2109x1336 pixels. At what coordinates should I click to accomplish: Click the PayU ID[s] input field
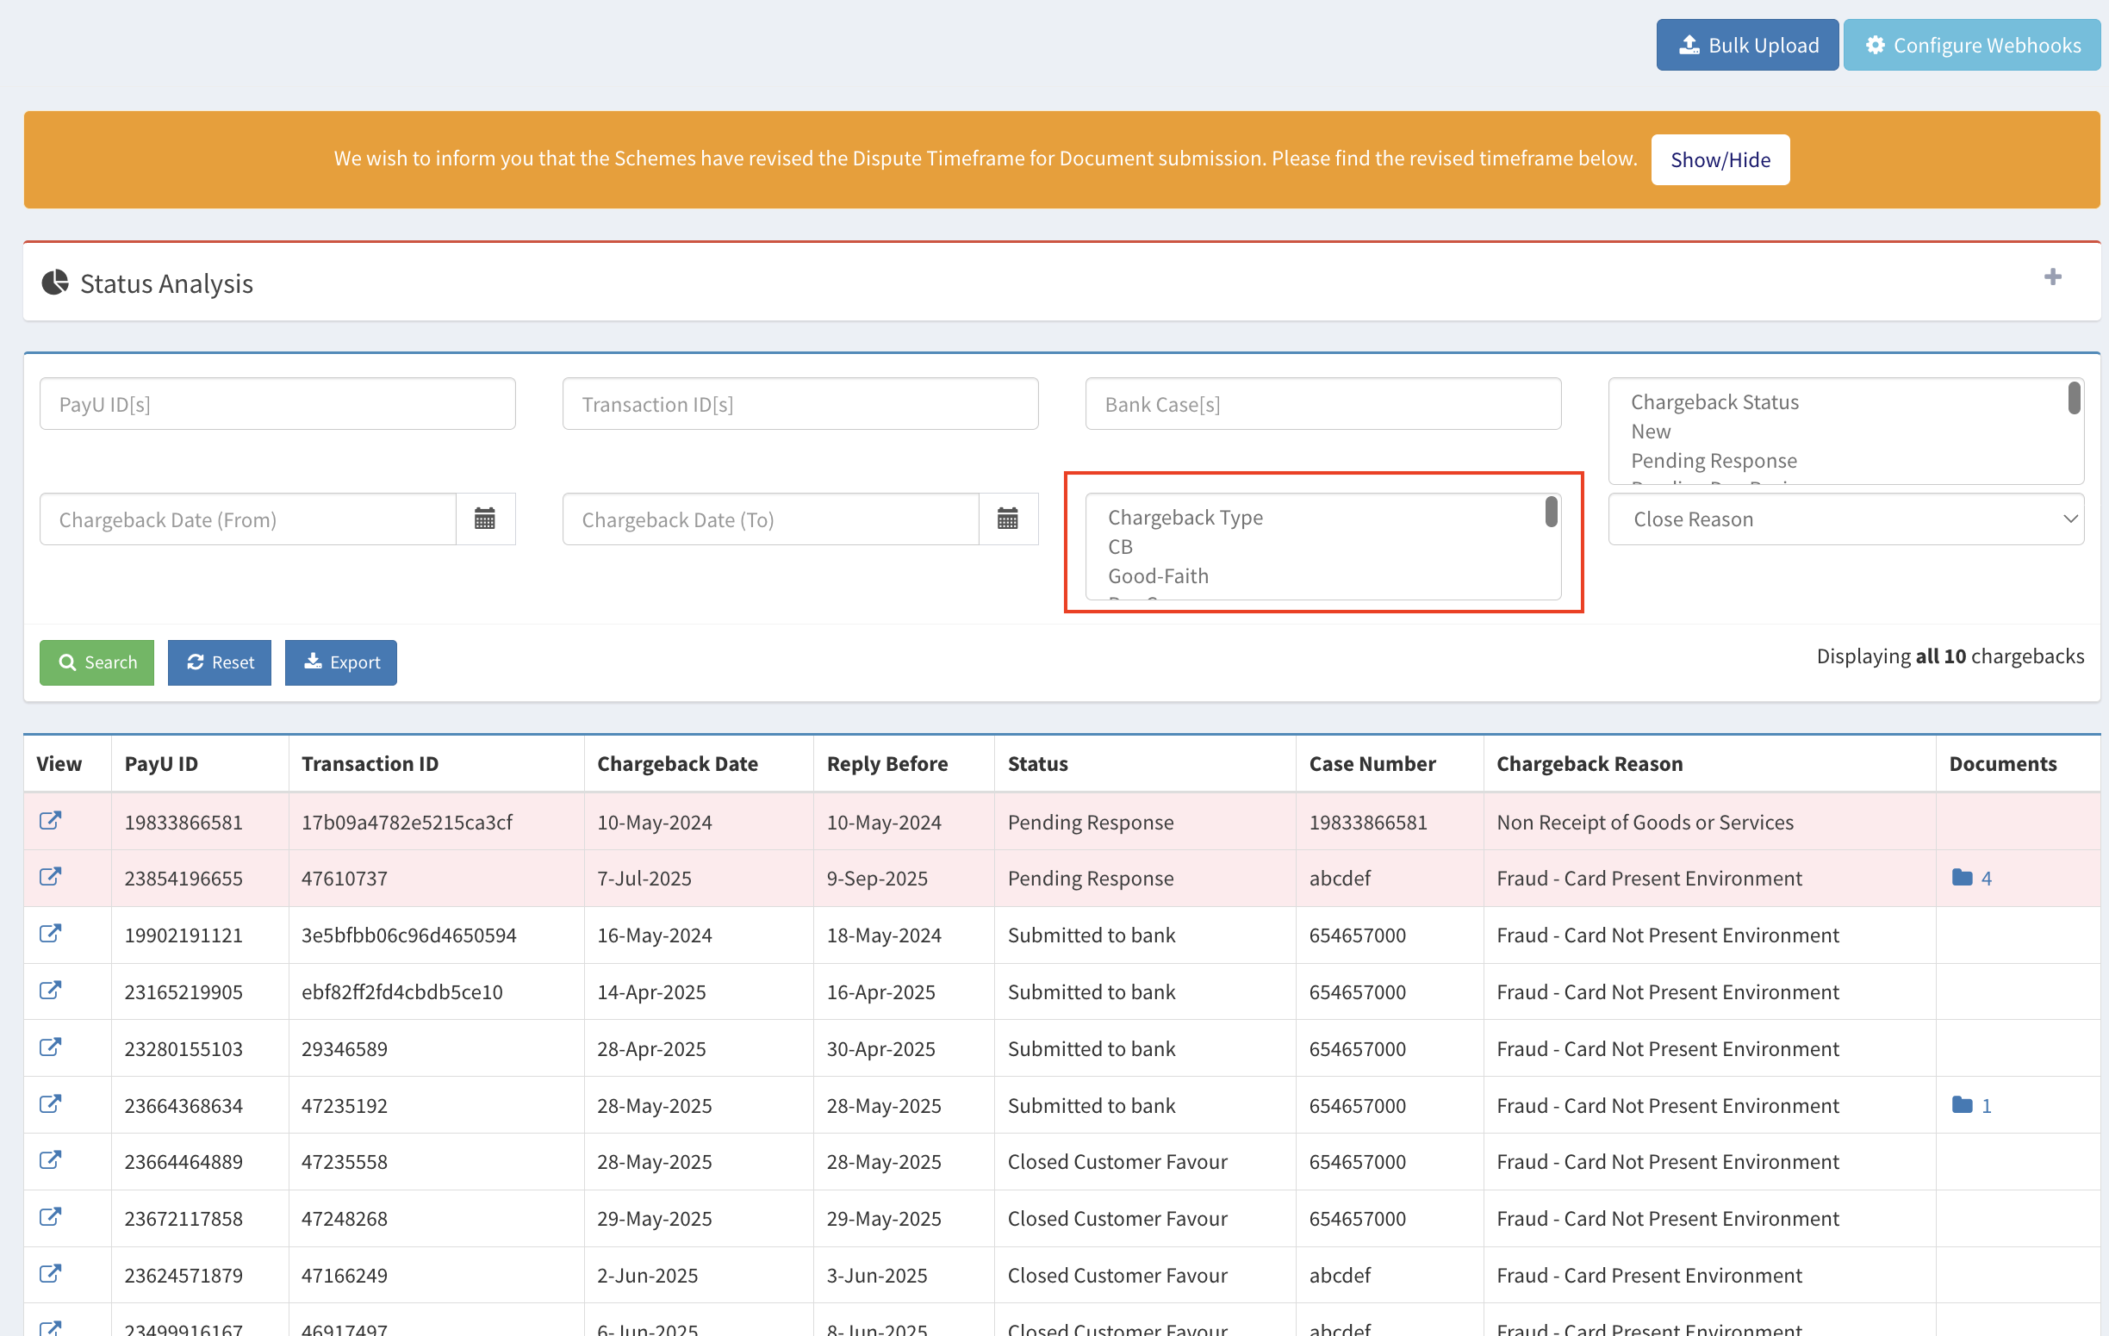click(277, 404)
